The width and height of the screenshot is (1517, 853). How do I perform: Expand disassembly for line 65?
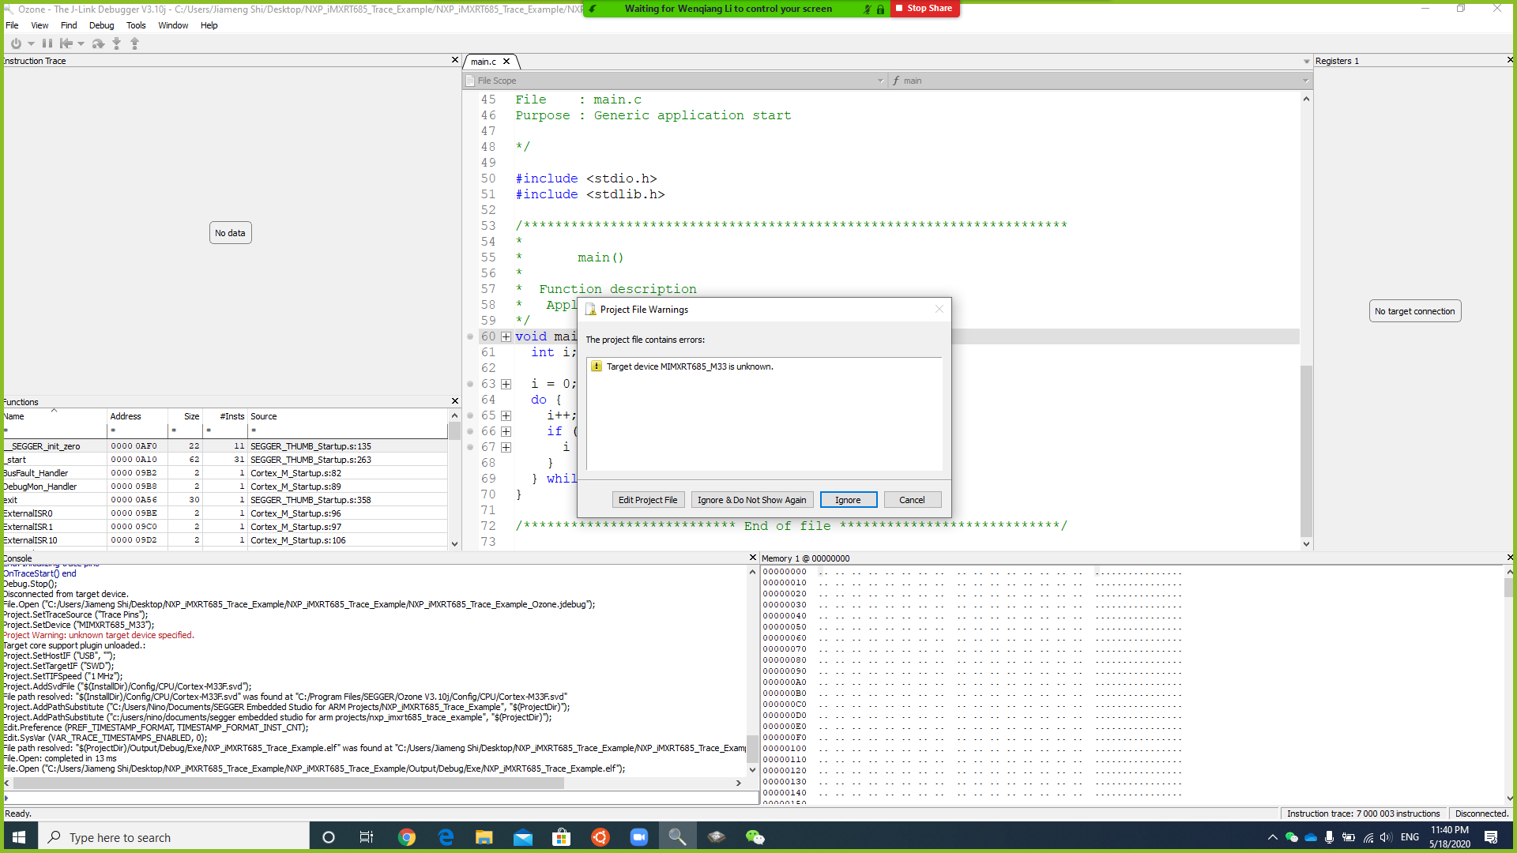[506, 415]
